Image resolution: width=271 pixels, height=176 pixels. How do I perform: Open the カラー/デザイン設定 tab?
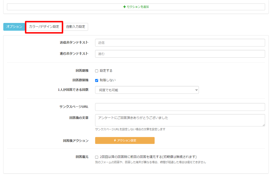[44, 27]
